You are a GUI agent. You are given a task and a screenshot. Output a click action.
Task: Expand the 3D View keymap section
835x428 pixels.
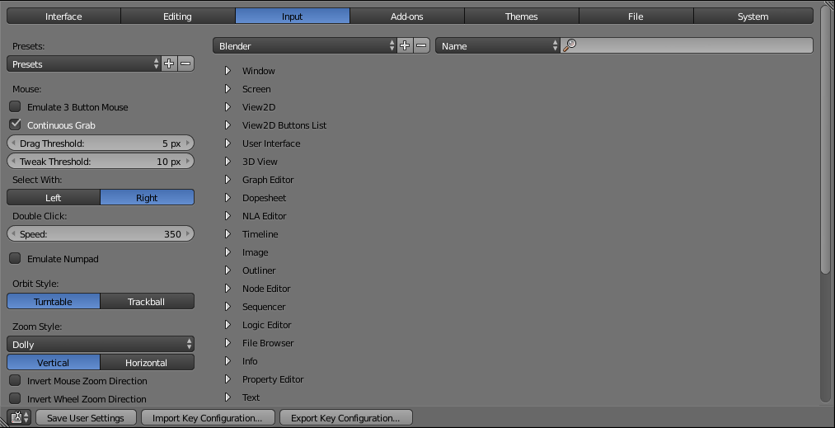click(228, 162)
